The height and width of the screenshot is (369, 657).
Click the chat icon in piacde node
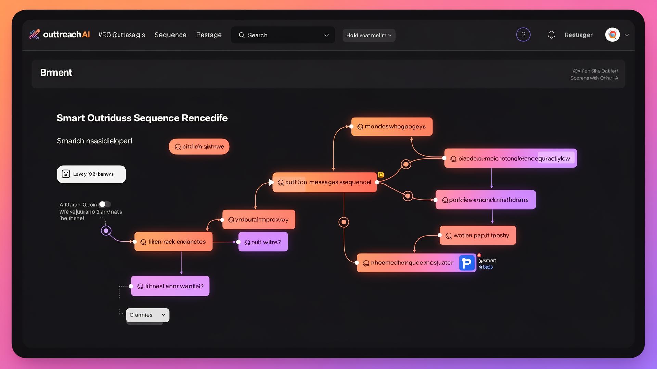[453, 159]
